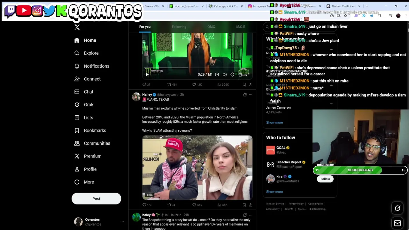The width and height of the screenshot is (409, 230).
Task: Open Grok explain icon on Hailey's post
Action: (x=245, y=95)
